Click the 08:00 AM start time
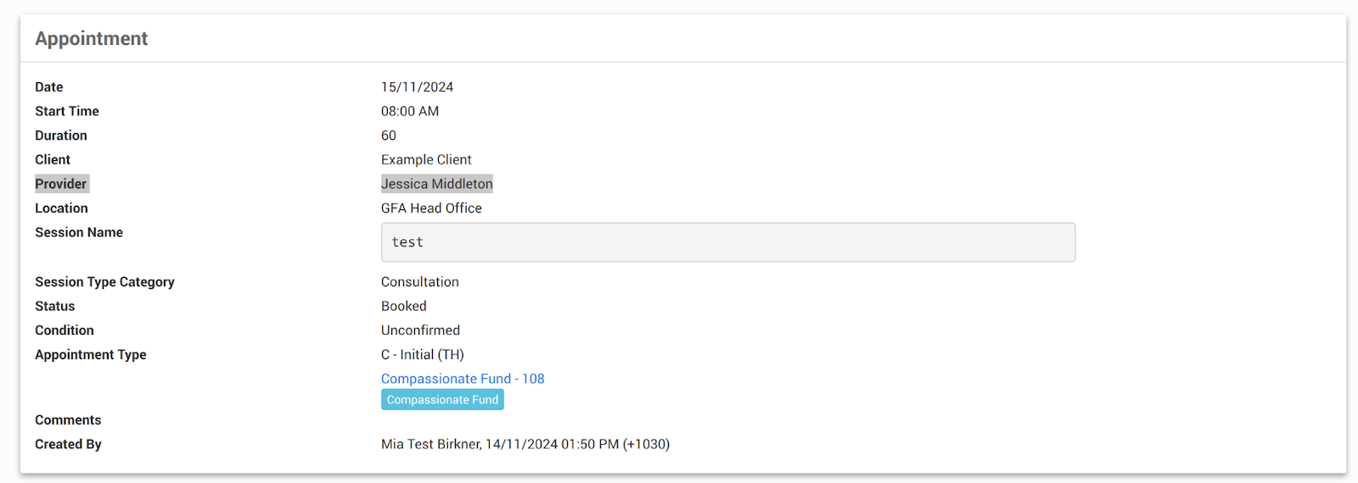This screenshot has width=1358, height=483. click(x=409, y=111)
